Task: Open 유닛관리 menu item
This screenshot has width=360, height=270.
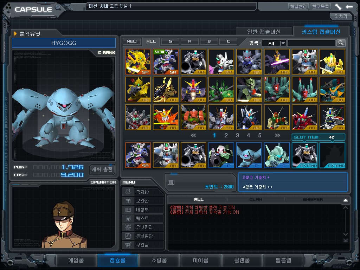Action: coord(143,227)
